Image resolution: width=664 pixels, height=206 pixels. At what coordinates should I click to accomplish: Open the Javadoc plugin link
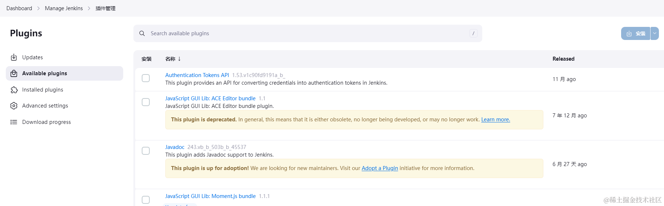coord(175,147)
